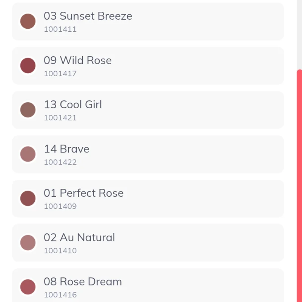Open the "13 Cool Girl" shade label
Screen dimensions: 302x302
[x=72, y=105]
